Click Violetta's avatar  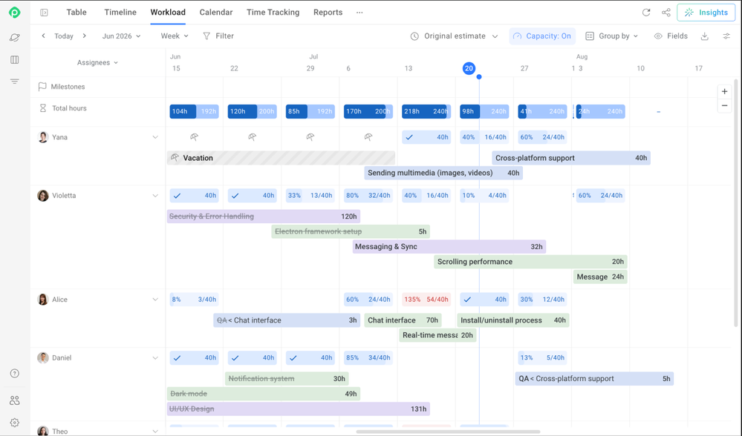[43, 196]
